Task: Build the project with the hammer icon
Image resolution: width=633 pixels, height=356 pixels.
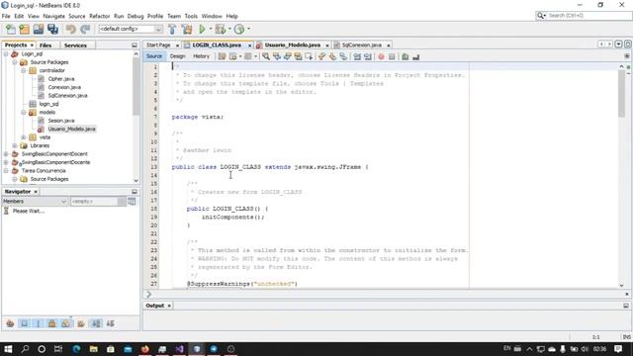Action: (x=172, y=29)
